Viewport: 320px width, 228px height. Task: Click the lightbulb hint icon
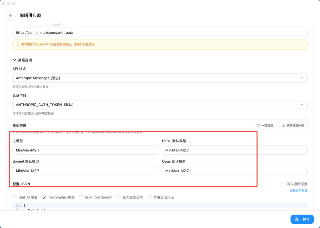[x=18, y=44]
